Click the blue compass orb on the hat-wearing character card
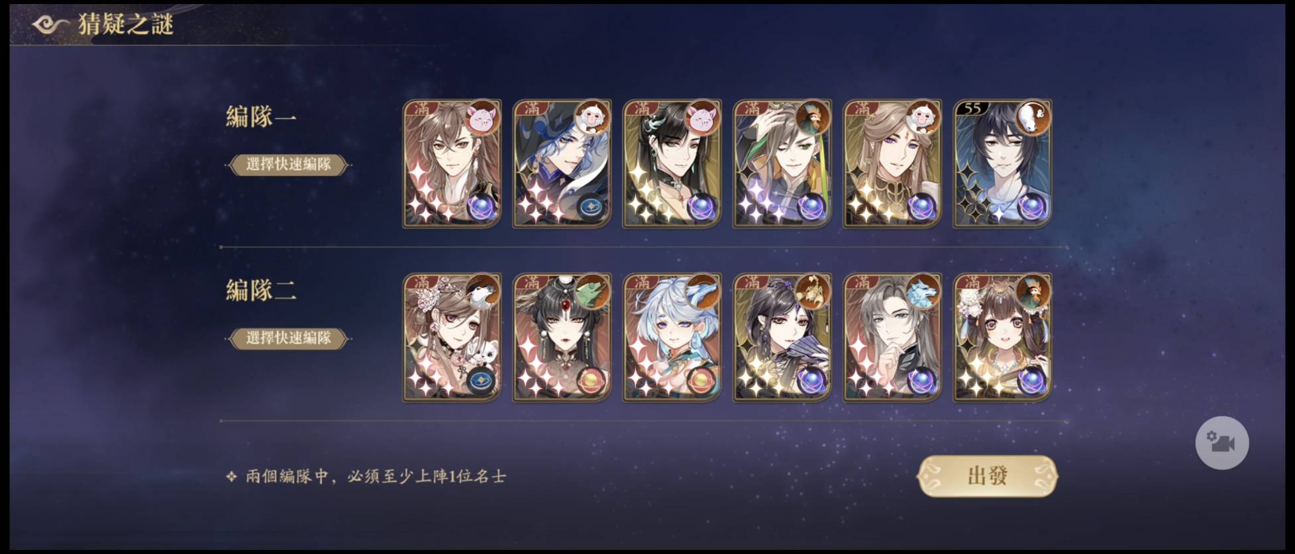The width and height of the screenshot is (1295, 554). click(590, 207)
